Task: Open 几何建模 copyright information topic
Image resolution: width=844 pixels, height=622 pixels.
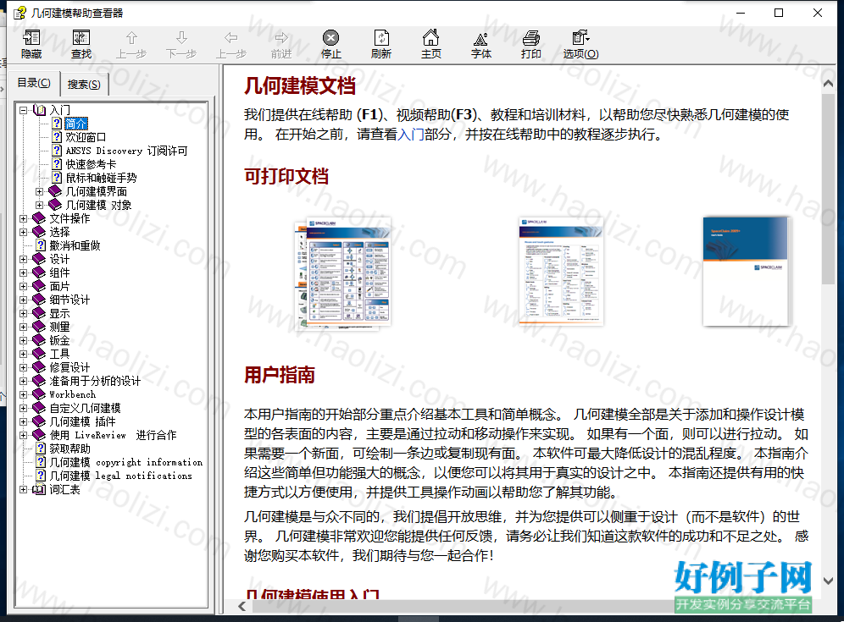Action: [126, 462]
